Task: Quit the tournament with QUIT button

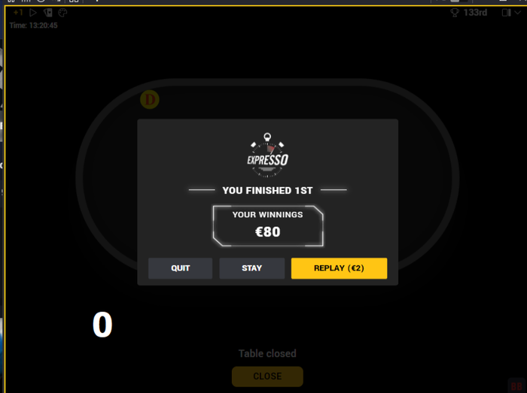Action: point(181,268)
